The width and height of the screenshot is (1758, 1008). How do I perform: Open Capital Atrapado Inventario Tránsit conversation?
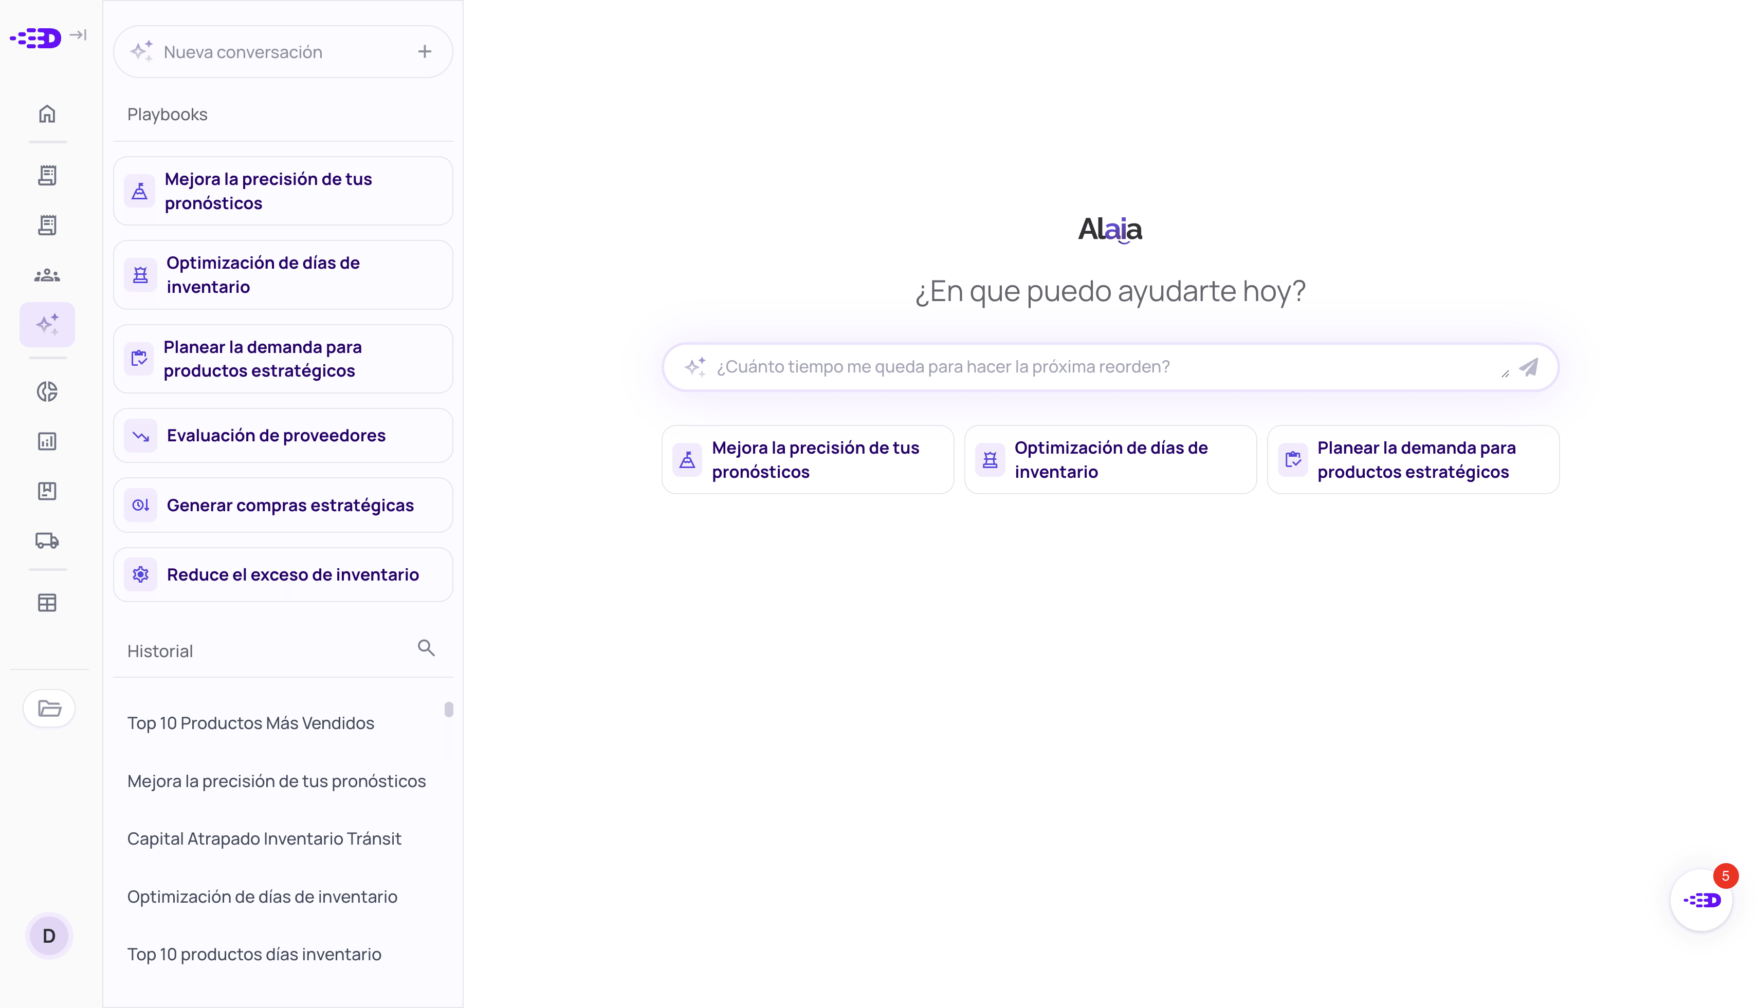coord(264,838)
